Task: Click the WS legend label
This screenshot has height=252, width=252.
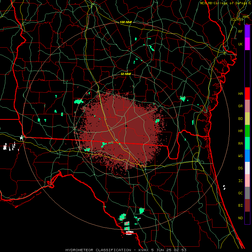Action: coord(241,156)
